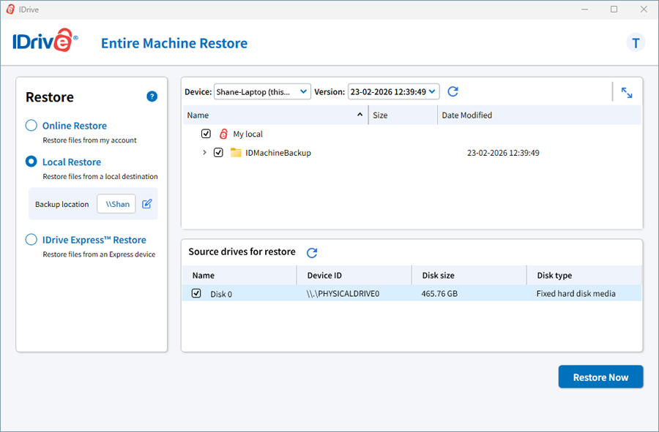Refresh the device version list
This screenshot has width=659, height=432.
coord(453,91)
